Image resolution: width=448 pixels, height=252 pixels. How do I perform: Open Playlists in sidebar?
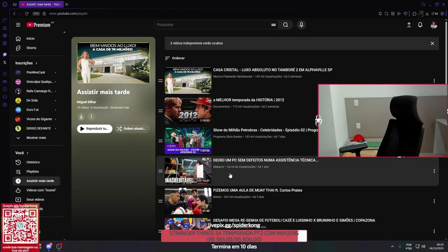pyautogui.click(x=37, y=171)
